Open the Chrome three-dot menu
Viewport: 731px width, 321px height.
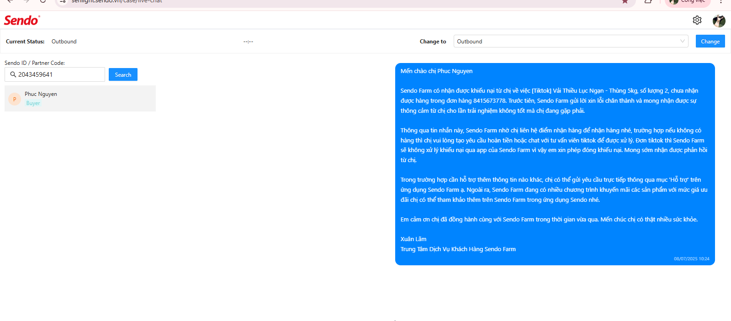[721, 1]
